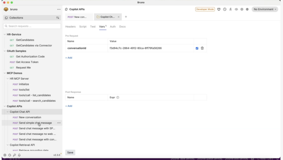Switch to the Auth tab

(x=113, y=27)
